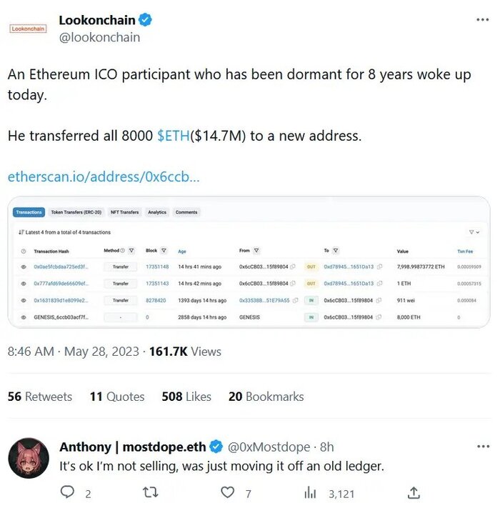View the list of 56 Retweets
The image size is (500, 508).
coord(40,397)
